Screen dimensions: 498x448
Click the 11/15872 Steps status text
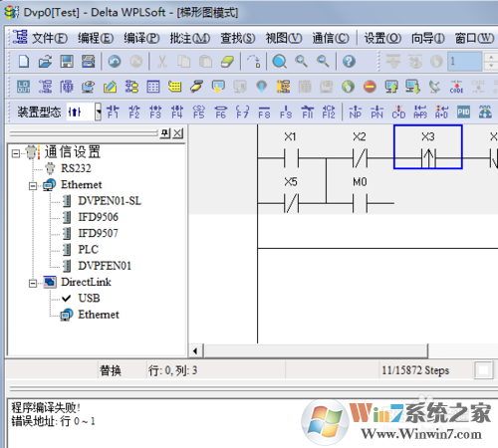coord(415,370)
